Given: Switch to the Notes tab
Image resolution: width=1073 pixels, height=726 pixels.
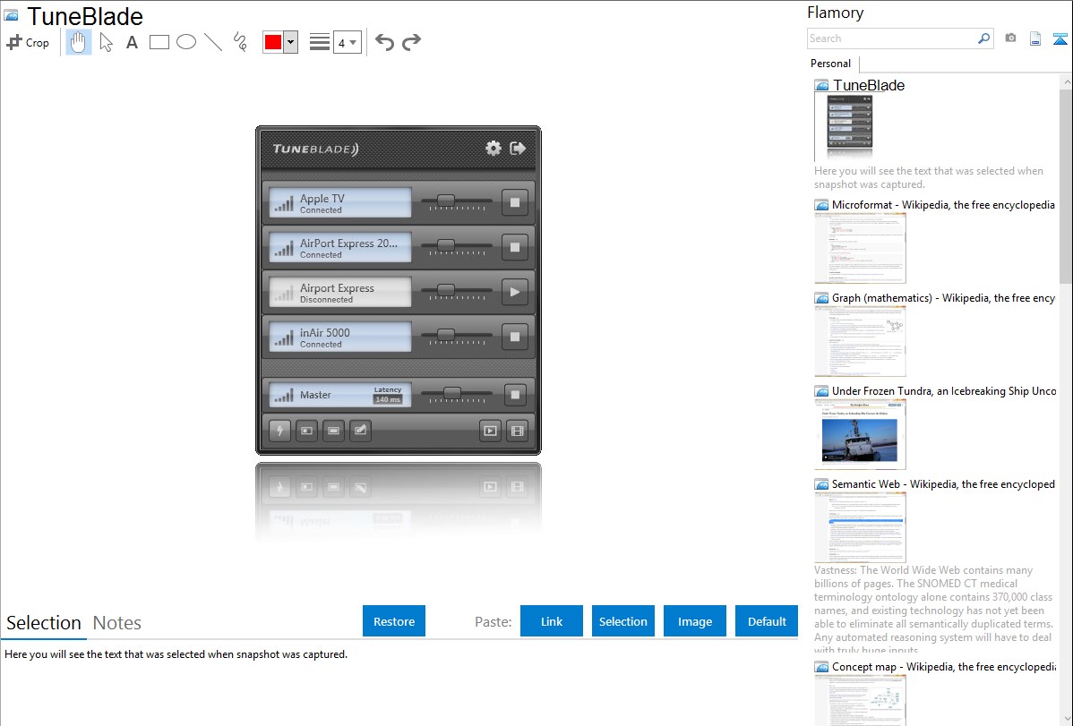Looking at the screenshot, I should (x=117, y=623).
